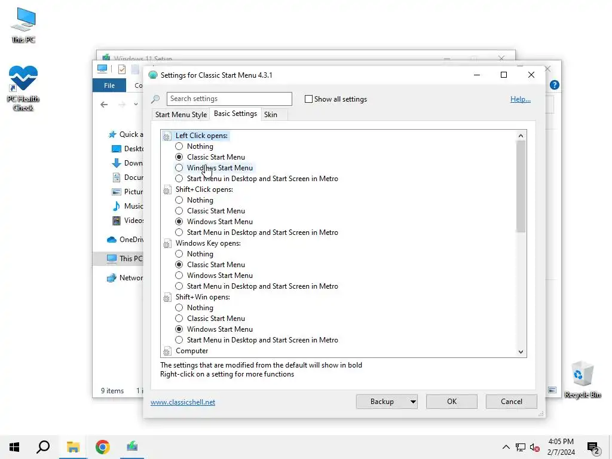Viewport: 612px width, 459px height.
Task: Set Windows Key opens to Windows Start Menu
Action: point(179,276)
